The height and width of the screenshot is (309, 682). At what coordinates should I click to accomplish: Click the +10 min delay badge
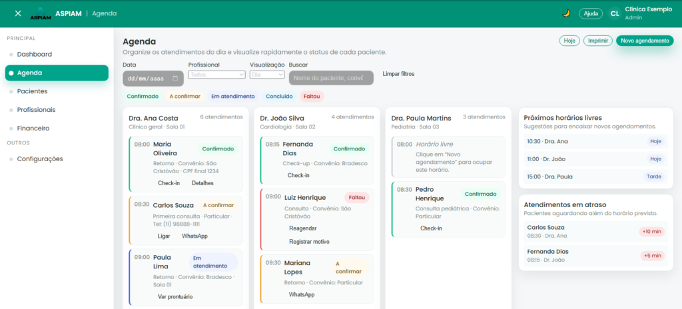[x=652, y=232]
